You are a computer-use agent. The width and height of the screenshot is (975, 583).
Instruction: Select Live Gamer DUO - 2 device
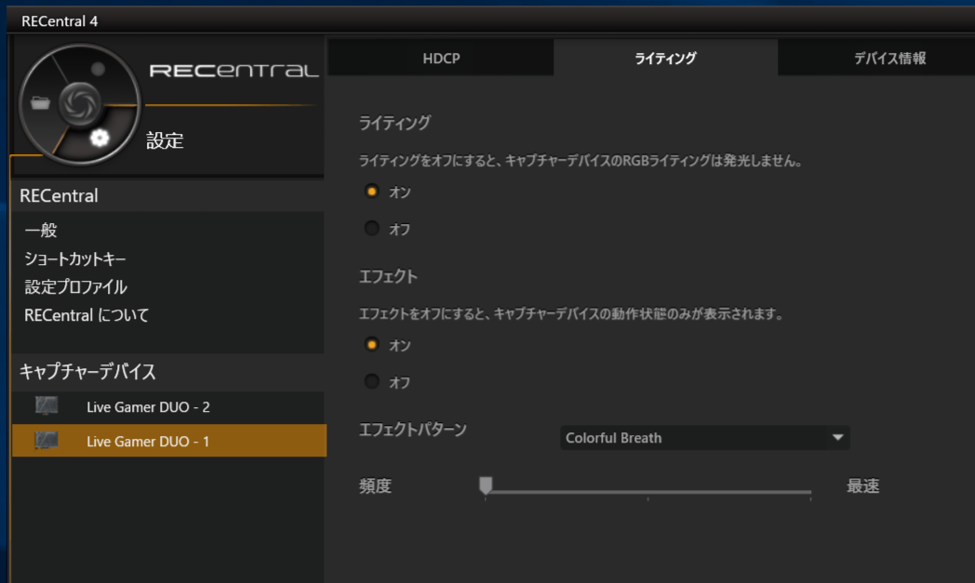(x=168, y=407)
